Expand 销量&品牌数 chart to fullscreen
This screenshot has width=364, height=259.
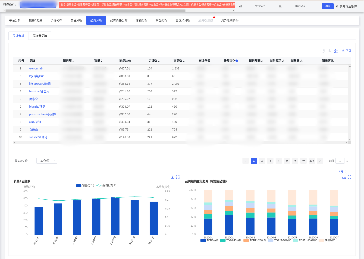pos(178,177)
